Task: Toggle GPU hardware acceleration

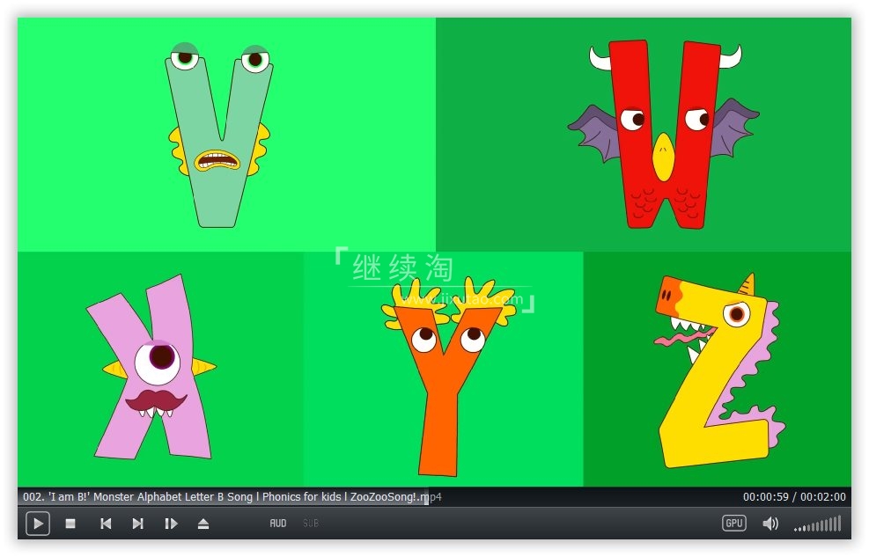Action: pyautogui.click(x=733, y=523)
